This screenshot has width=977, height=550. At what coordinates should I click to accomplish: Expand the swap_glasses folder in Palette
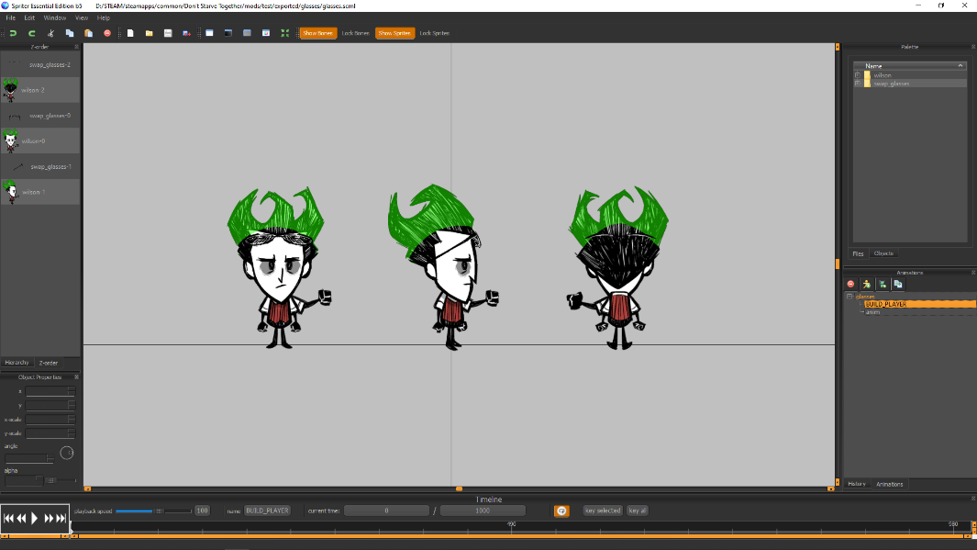point(858,84)
